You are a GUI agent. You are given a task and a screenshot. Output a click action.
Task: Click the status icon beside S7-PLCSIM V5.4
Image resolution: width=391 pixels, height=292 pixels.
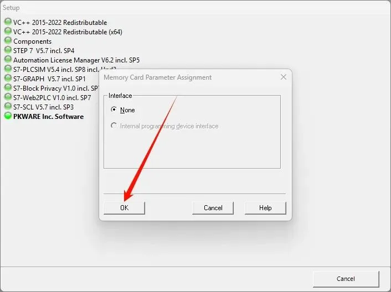8,69
